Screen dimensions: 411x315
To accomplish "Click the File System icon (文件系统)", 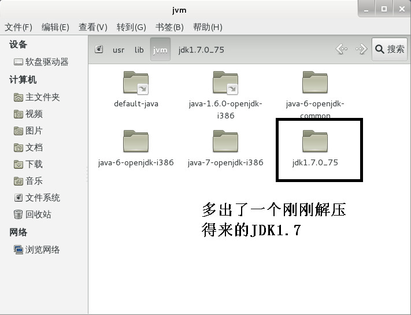I will [x=18, y=198].
